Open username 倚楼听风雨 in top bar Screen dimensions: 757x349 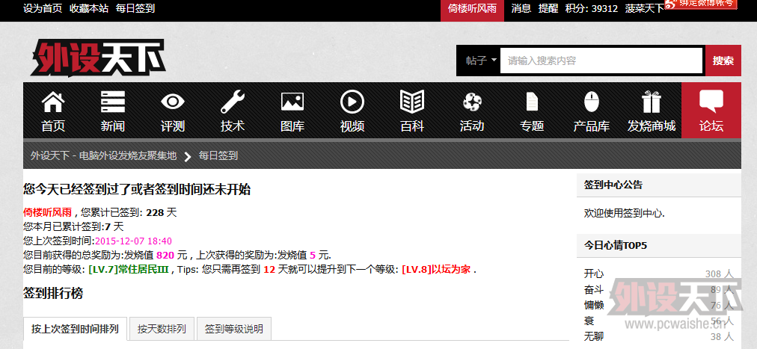[472, 8]
